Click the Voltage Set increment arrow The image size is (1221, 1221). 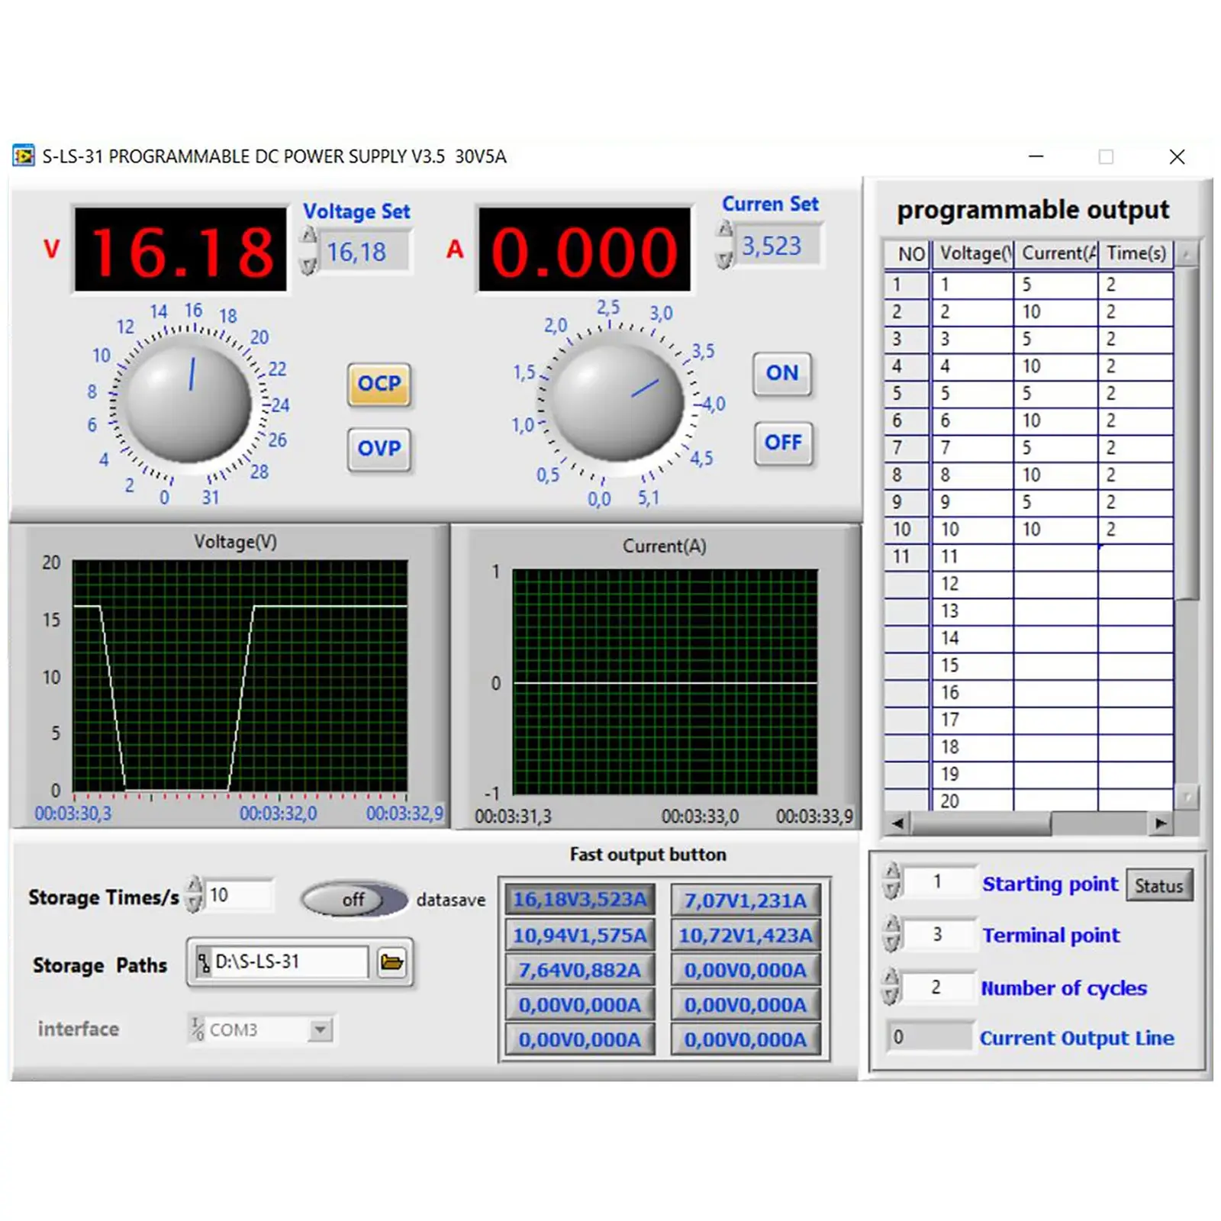point(308,236)
